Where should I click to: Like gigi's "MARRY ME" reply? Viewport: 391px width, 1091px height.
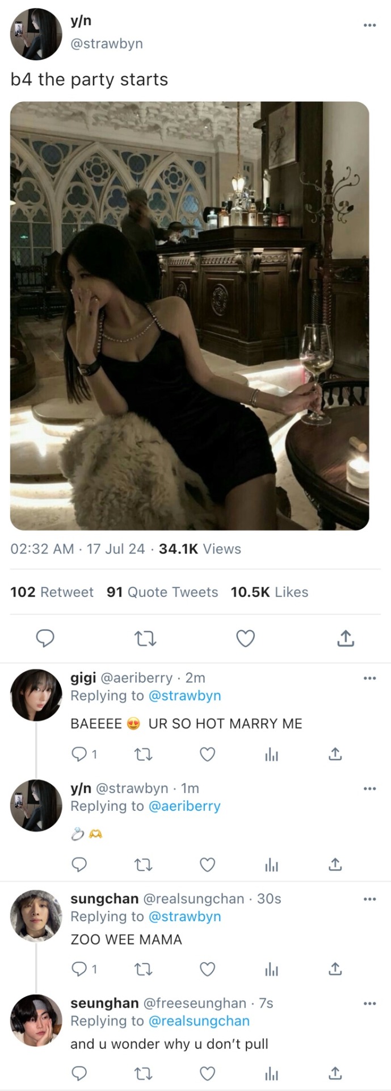208,754
